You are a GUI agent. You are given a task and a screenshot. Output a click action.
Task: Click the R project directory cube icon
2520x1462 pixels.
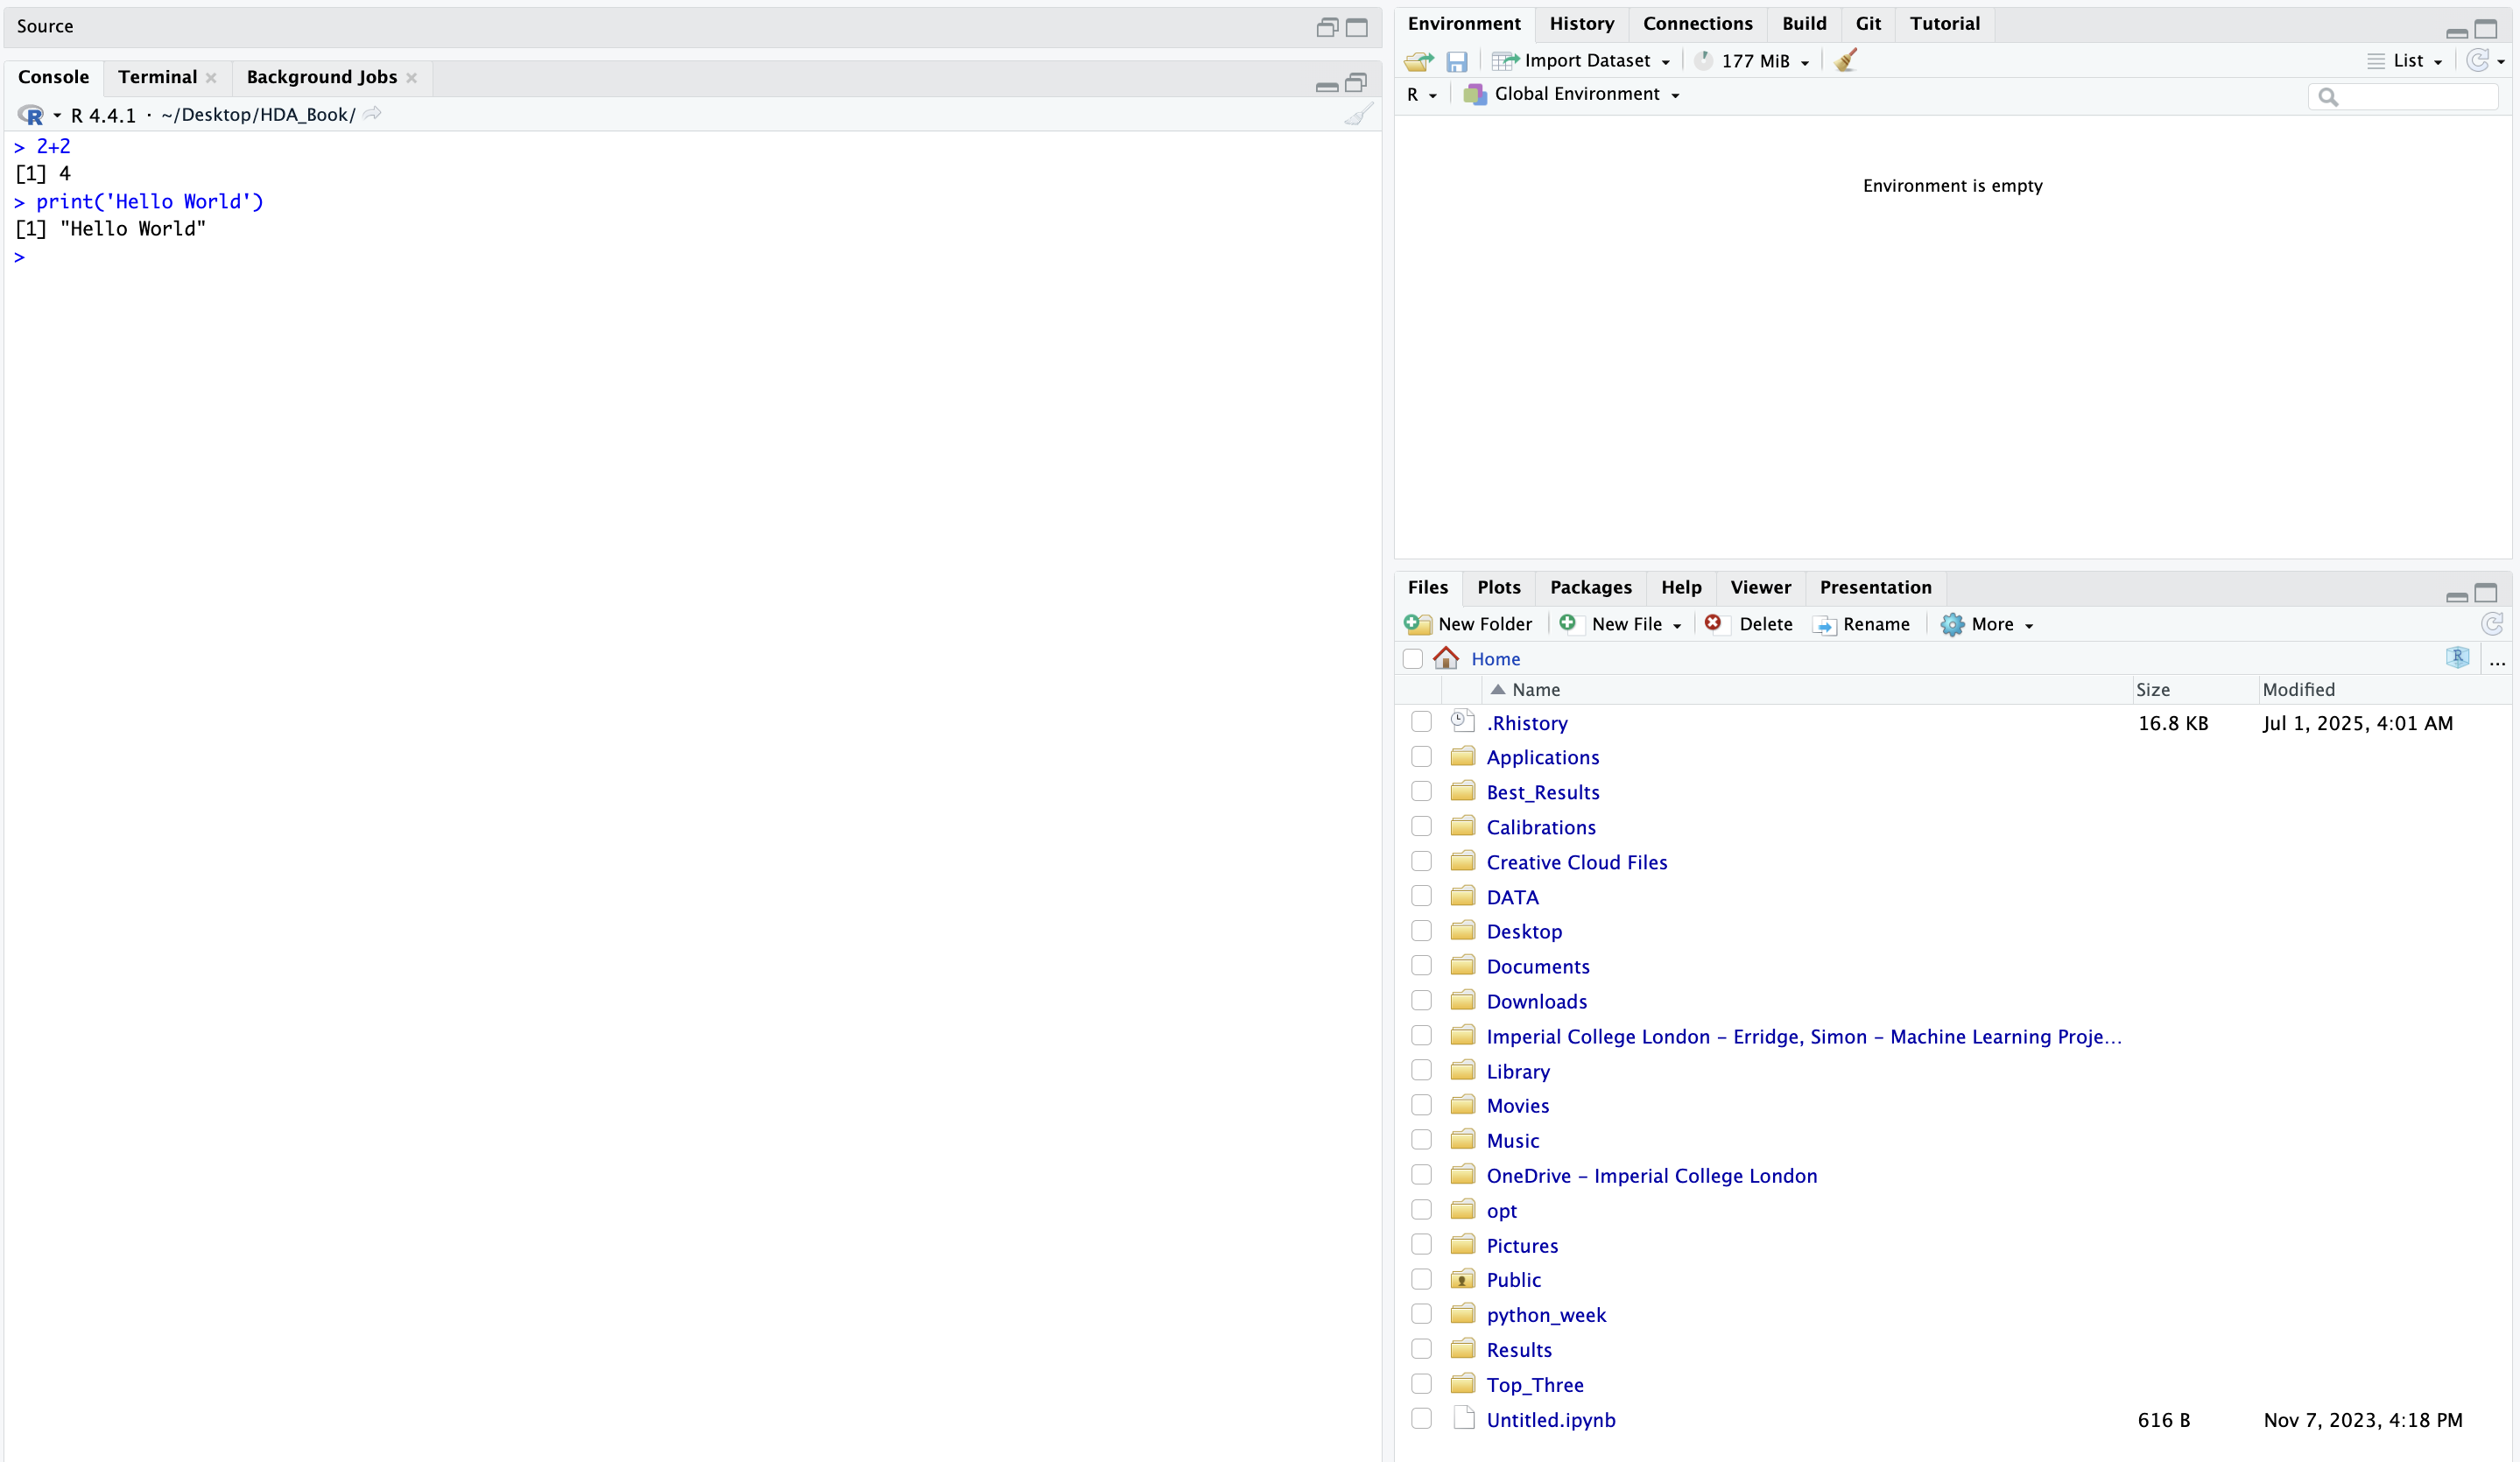(2457, 657)
